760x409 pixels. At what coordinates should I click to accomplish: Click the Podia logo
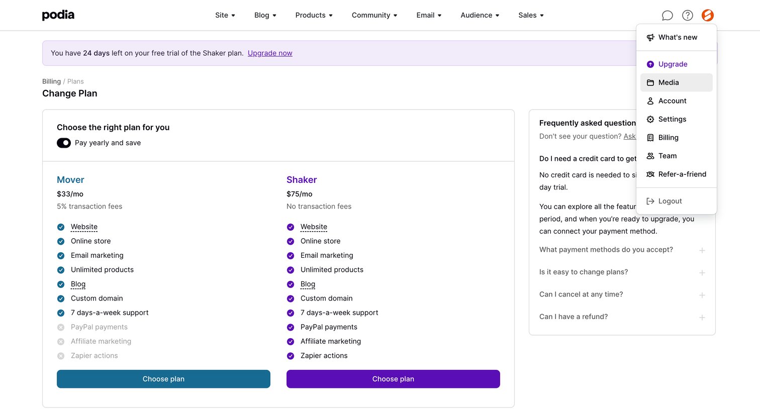click(x=58, y=15)
